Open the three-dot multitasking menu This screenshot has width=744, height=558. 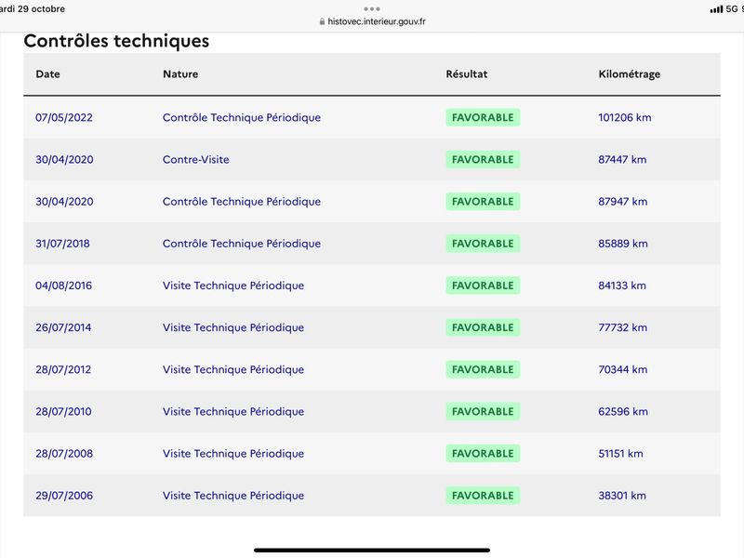click(372, 8)
